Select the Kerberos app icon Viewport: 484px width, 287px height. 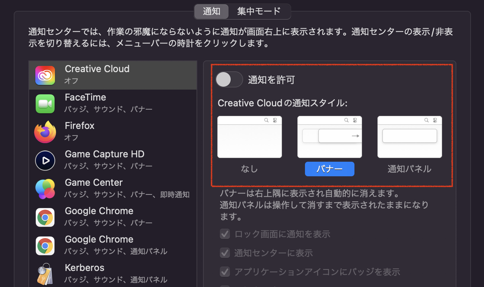(45, 274)
